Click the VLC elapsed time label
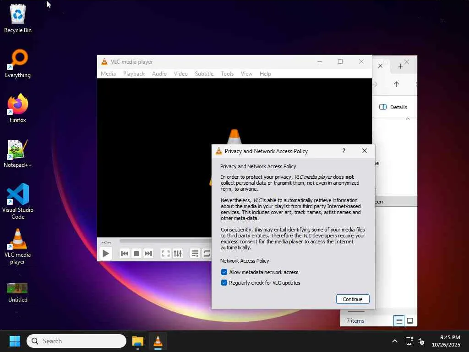Viewport: 469px width, 352px height. click(106, 242)
